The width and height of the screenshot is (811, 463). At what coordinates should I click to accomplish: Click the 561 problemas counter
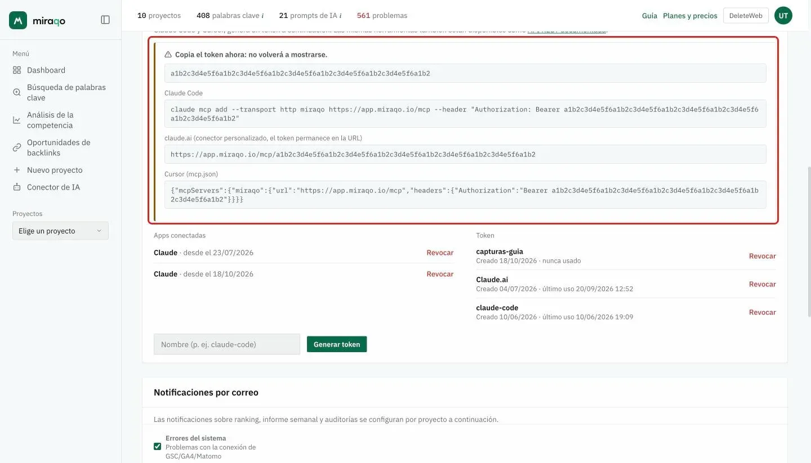pos(382,16)
